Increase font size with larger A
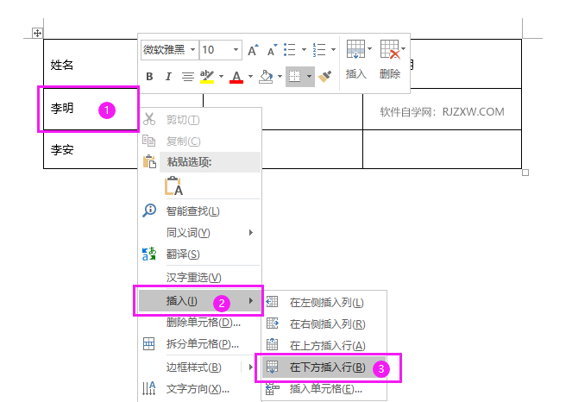 (253, 50)
